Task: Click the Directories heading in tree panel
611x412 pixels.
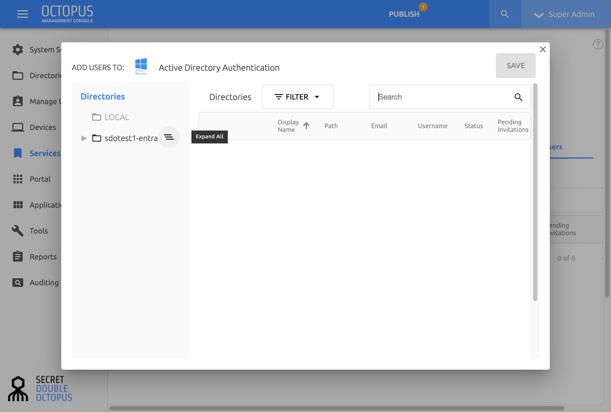Action: pyautogui.click(x=103, y=97)
